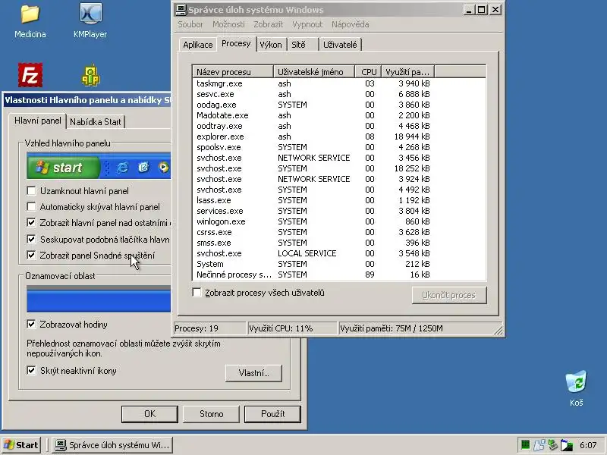Check Zobrazit procesy všech uživatelů
Viewport: 607px width, 455px height.
(x=197, y=293)
